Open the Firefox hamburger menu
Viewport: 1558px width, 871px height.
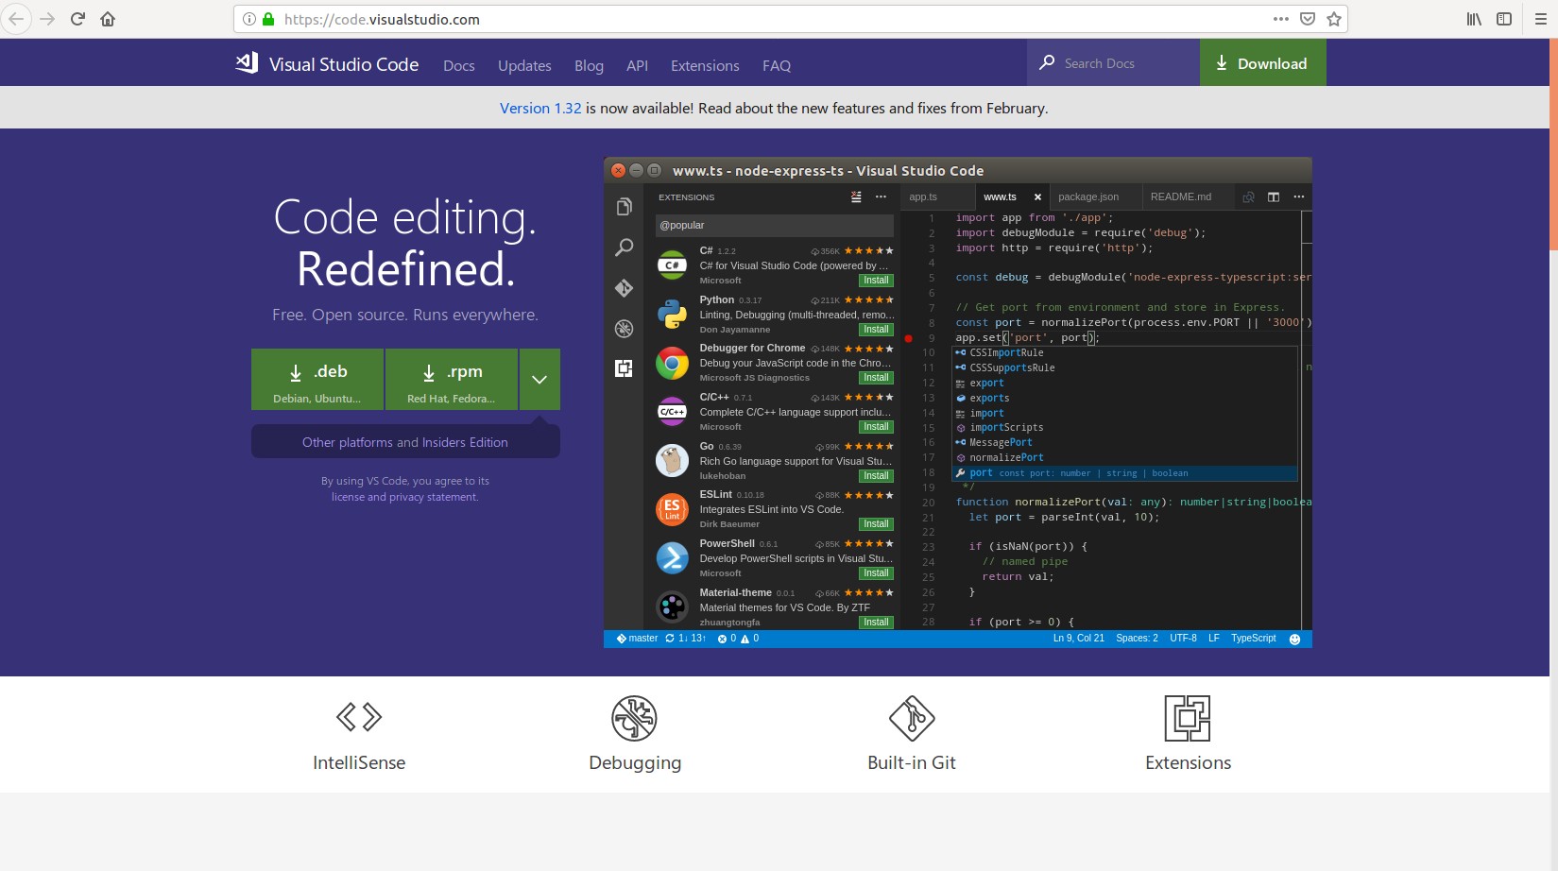1541,19
